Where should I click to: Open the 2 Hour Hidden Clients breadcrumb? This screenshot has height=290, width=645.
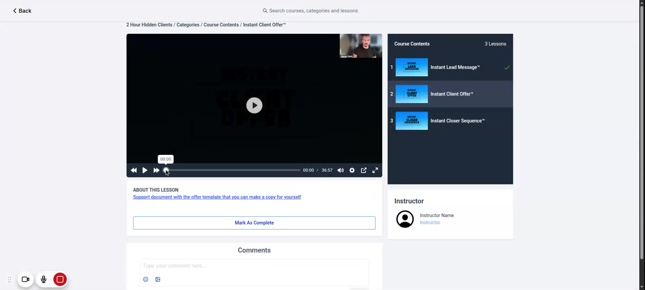[x=149, y=25]
